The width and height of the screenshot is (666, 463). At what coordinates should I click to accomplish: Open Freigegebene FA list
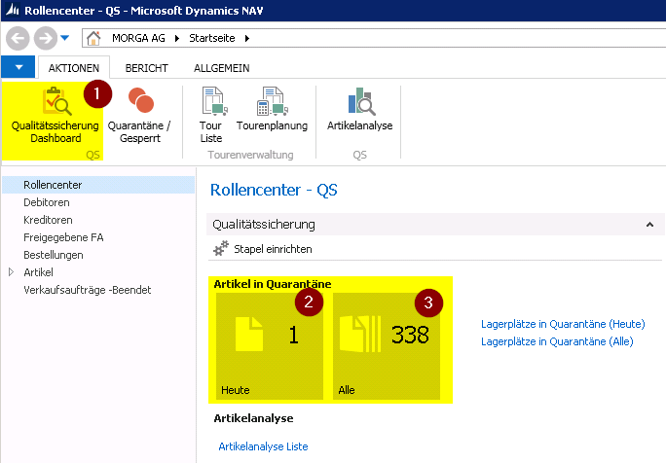[63, 237]
